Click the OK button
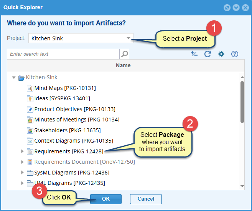Viewport: 252px width, 211px height. coord(106,199)
